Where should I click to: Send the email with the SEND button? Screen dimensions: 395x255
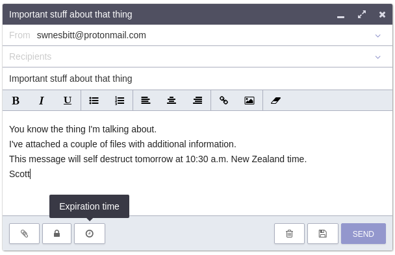click(x=363, y=234)
